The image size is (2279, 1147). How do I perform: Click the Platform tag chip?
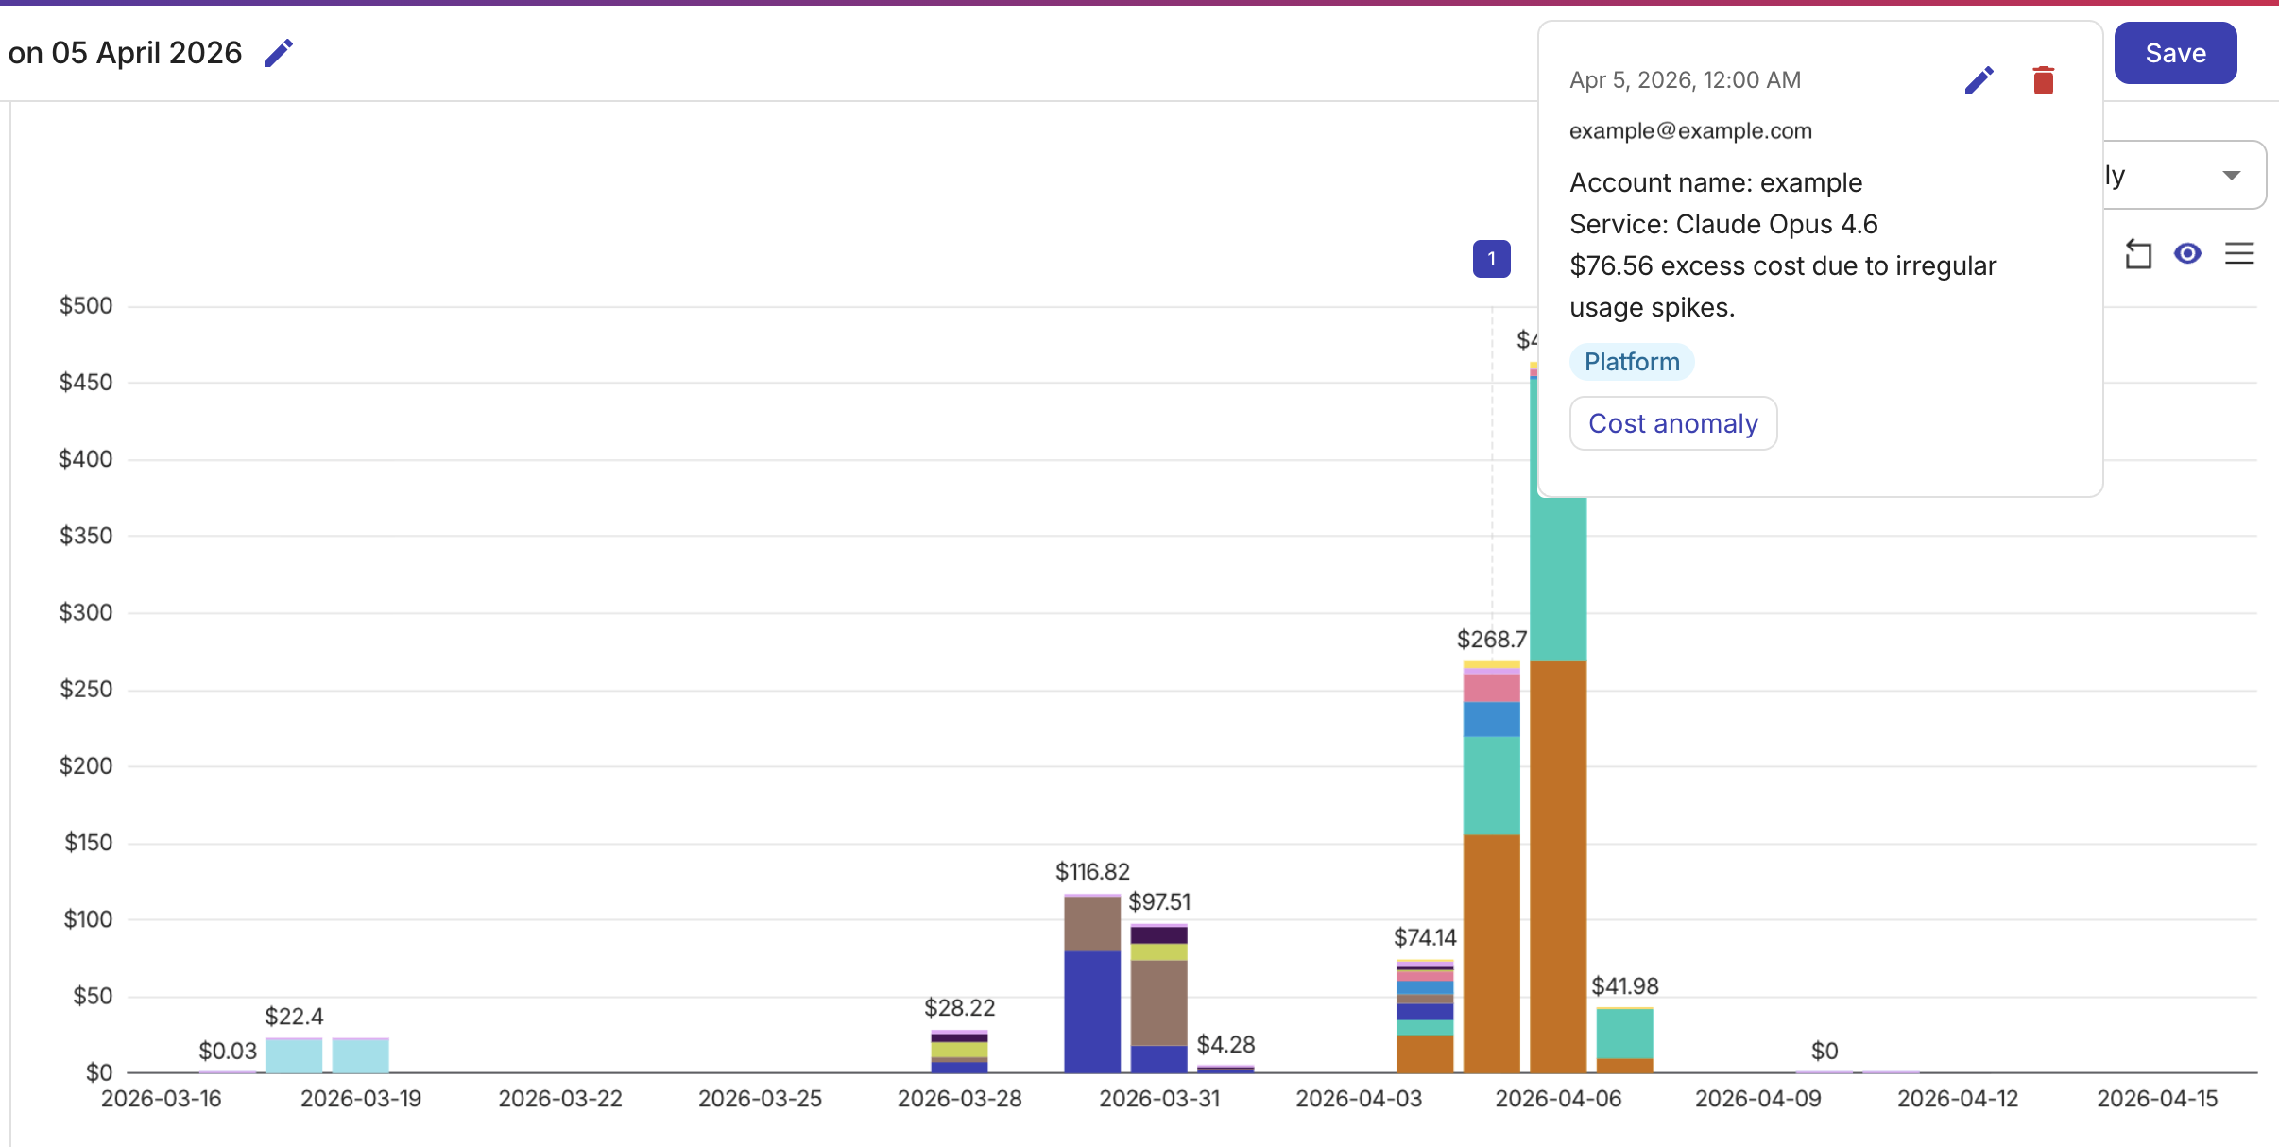[x=1631, y=362]
